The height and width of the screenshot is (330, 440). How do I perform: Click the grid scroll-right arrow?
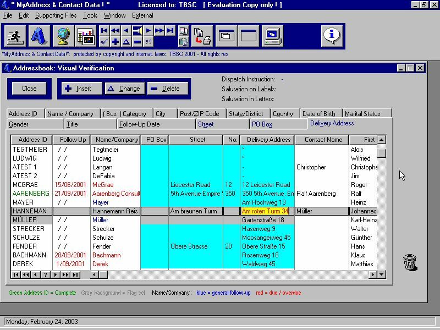tap(373, 274)
